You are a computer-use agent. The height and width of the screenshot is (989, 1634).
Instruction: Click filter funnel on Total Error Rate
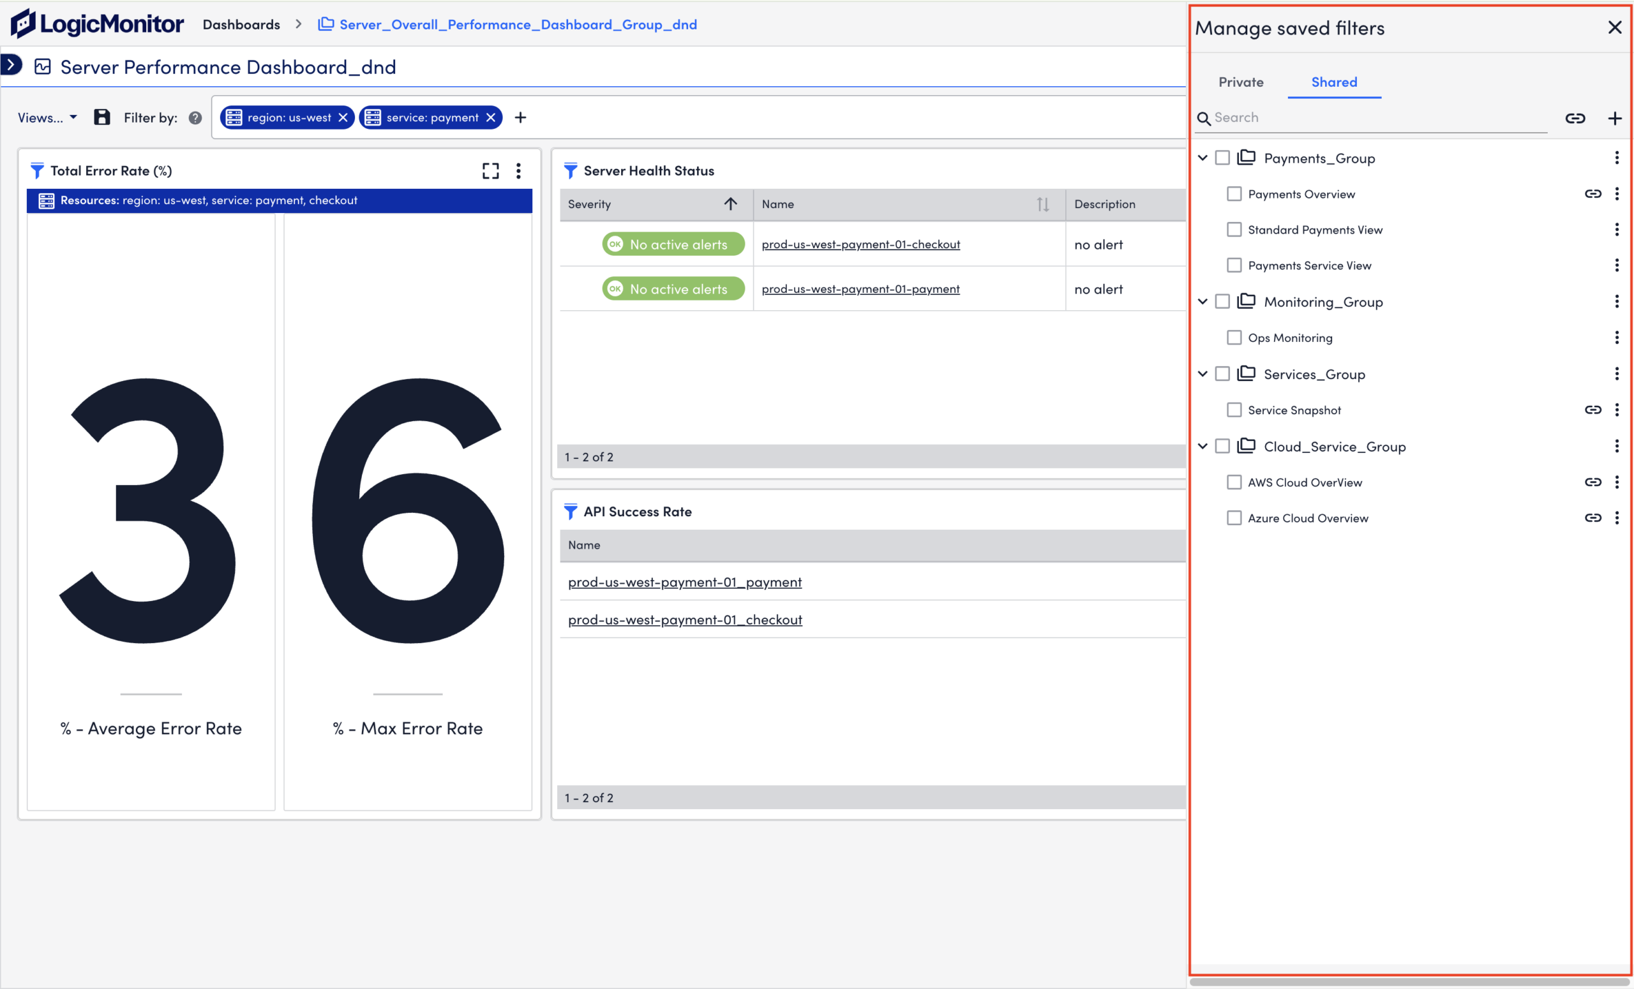(x=37, y=171)
